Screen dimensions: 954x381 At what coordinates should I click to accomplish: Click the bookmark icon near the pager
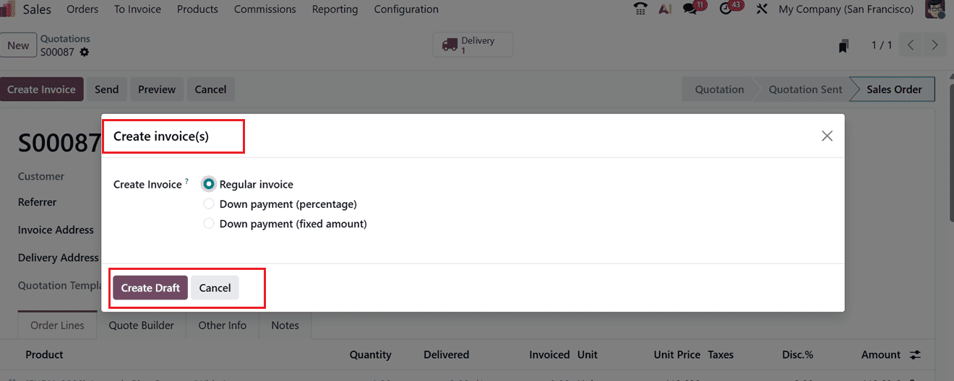[x=843, y=45]
